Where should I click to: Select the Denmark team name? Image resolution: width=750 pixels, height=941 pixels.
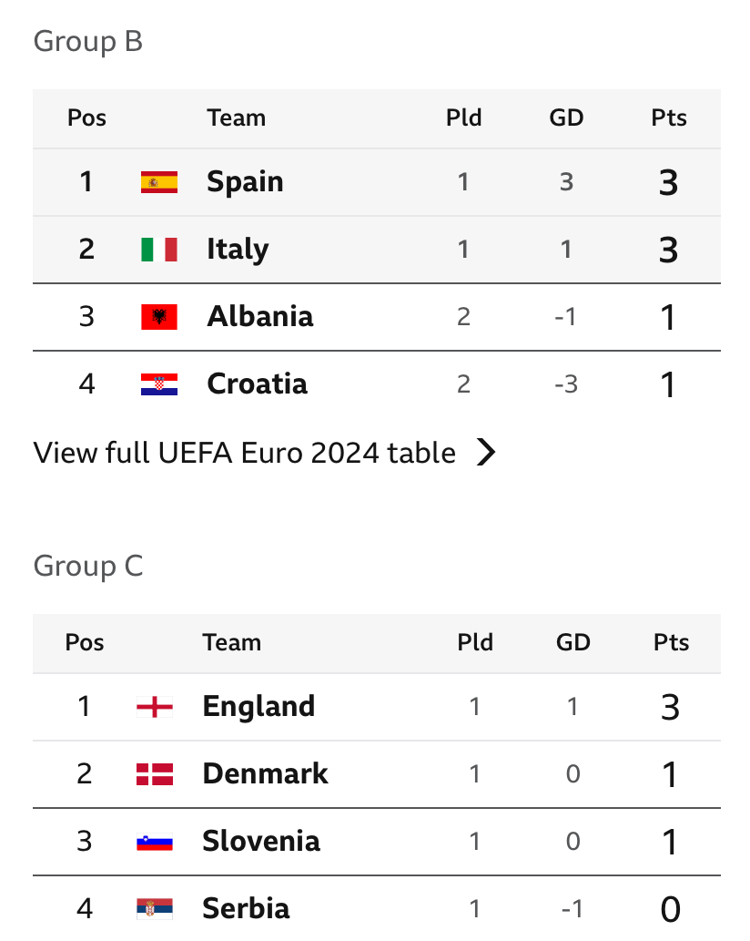265,773
